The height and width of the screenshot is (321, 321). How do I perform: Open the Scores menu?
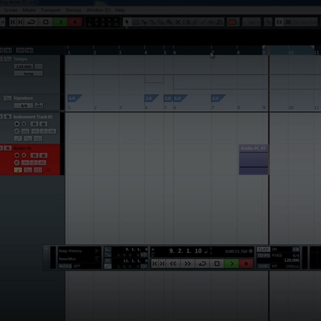point(11,10)
